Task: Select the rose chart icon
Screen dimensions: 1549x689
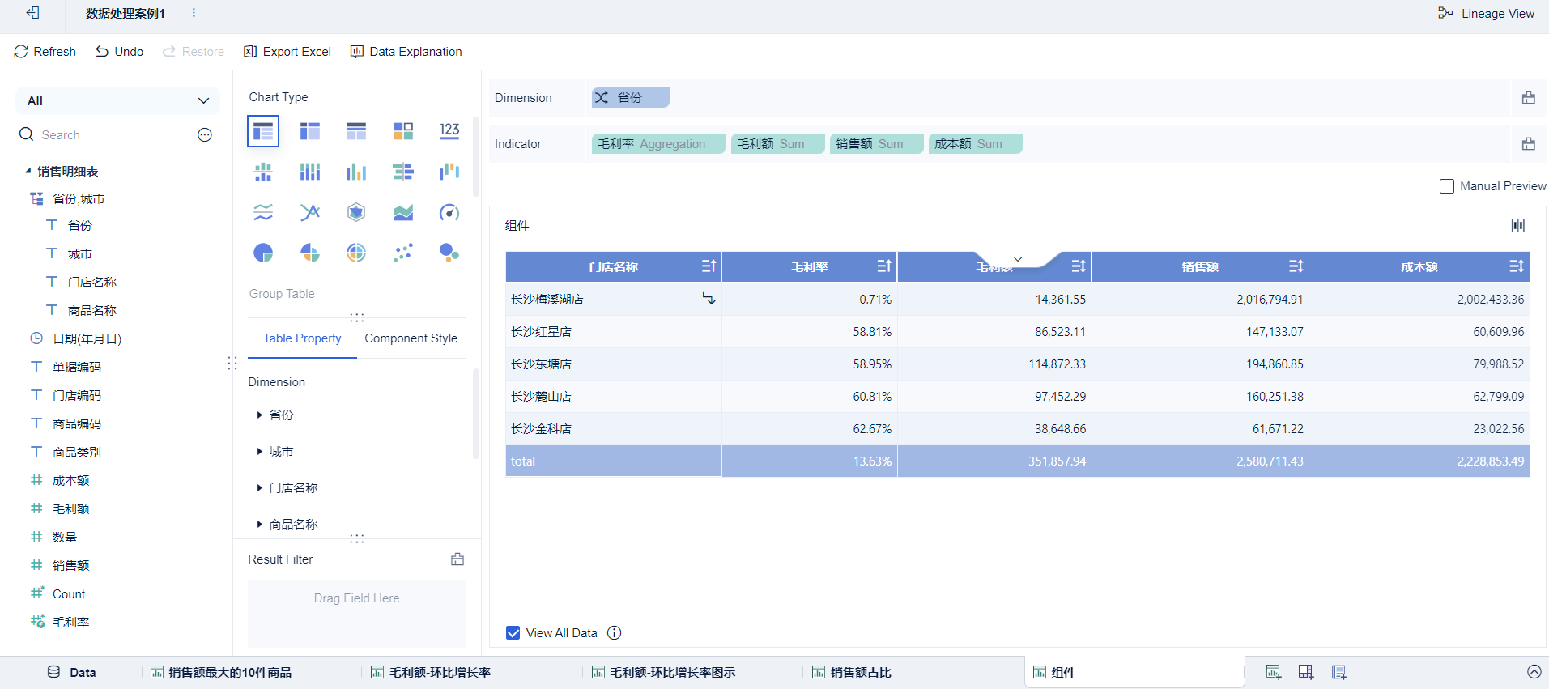Action: (310, 253)
